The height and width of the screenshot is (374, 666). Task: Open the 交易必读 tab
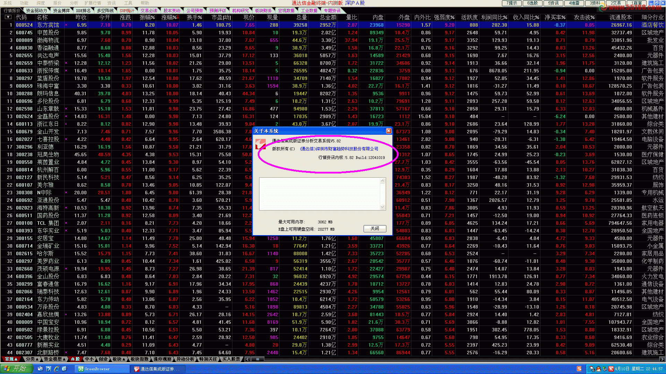tap(149, 11)
